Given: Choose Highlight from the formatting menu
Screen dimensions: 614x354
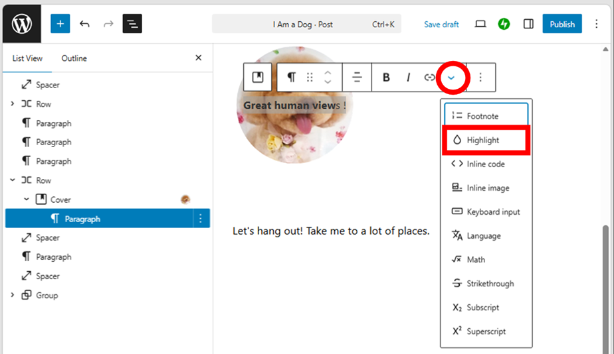Looking at the screenshot, I should (483, 140).
